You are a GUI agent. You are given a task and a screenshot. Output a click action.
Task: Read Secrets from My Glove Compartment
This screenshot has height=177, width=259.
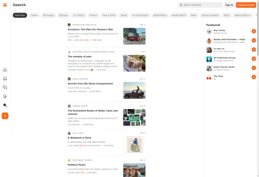[x=90, y=83]
